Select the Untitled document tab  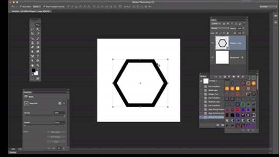[30, 11]
